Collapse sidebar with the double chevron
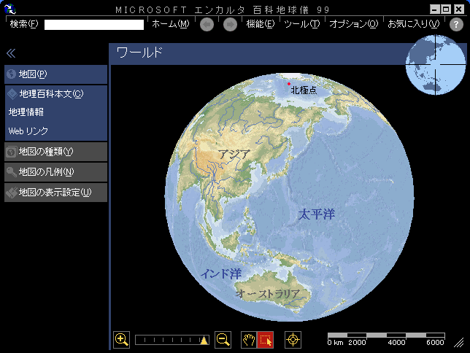470x353 pixels. pos(11,53)
